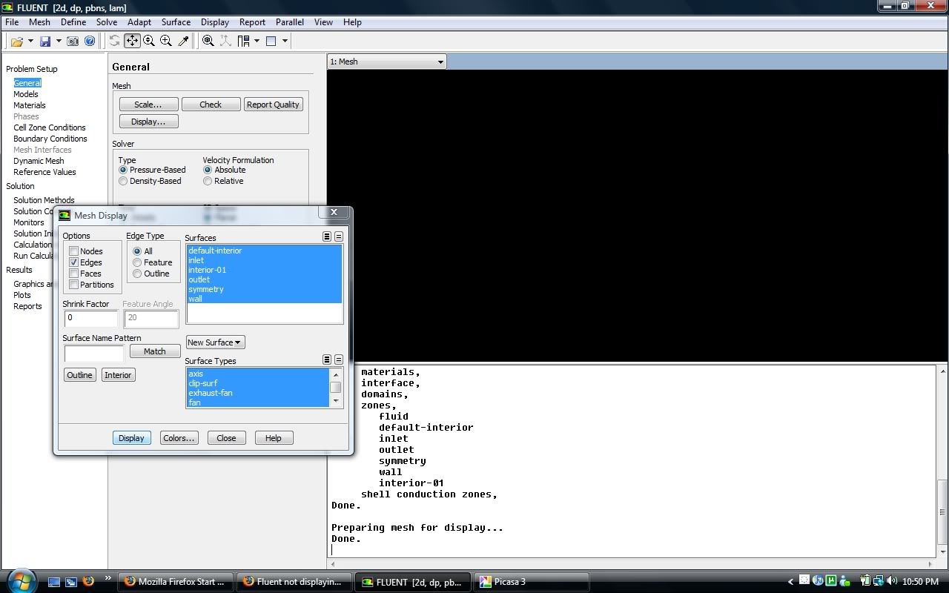949x593 pixels.
Task: Click the window layout arrangement icon
Action: 243,41
